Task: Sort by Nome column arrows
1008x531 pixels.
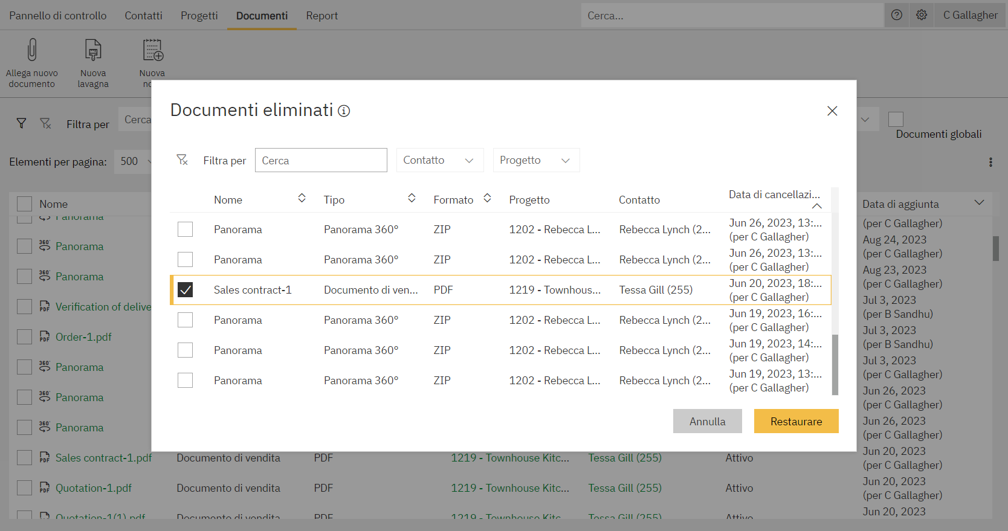Action: 302,199
